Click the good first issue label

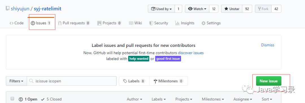click(168, 59)
